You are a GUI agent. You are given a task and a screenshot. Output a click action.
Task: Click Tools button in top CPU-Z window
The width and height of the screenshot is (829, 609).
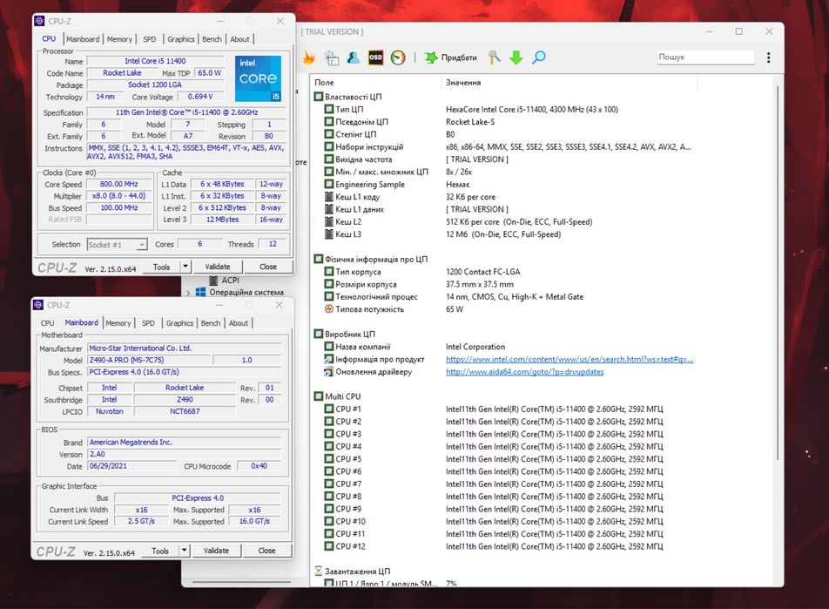pyautogui.click(x=161, y=267)
